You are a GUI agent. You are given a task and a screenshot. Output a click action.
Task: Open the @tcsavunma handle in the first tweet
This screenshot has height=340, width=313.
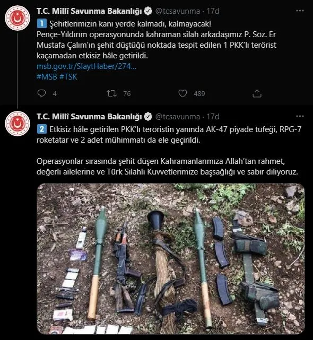[178, 11]
